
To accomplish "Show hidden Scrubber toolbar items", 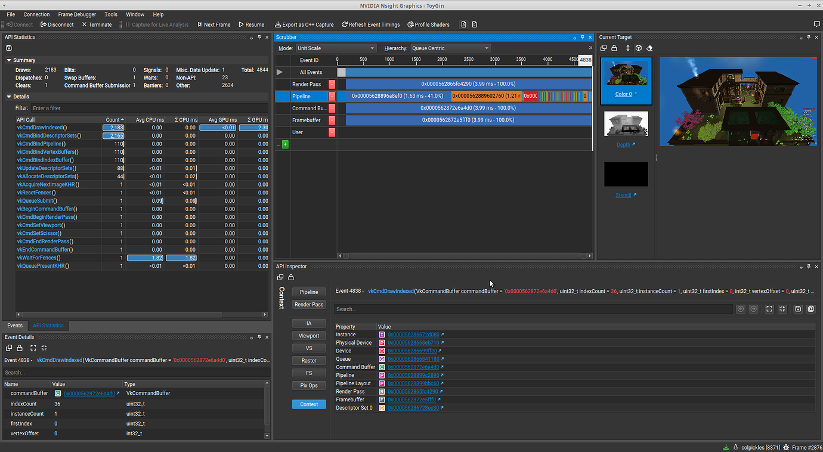I will (x=590, y=48).
